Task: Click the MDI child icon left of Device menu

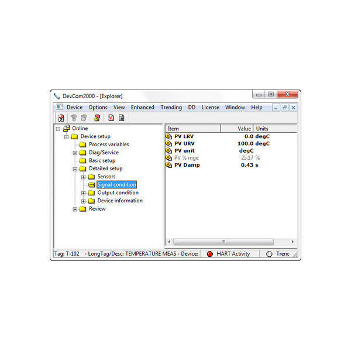Action: click(60, 107)
